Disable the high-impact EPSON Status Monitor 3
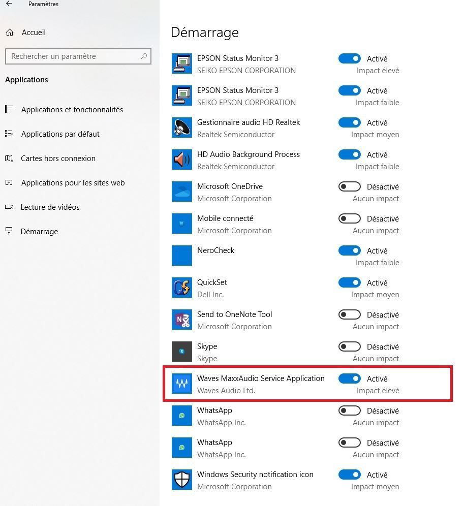464x506 pixels. (x=349, y=58)
